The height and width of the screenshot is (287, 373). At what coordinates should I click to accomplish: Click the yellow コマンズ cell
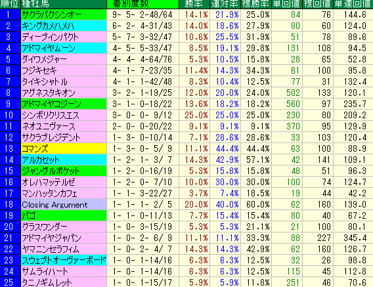click(64, 148)
